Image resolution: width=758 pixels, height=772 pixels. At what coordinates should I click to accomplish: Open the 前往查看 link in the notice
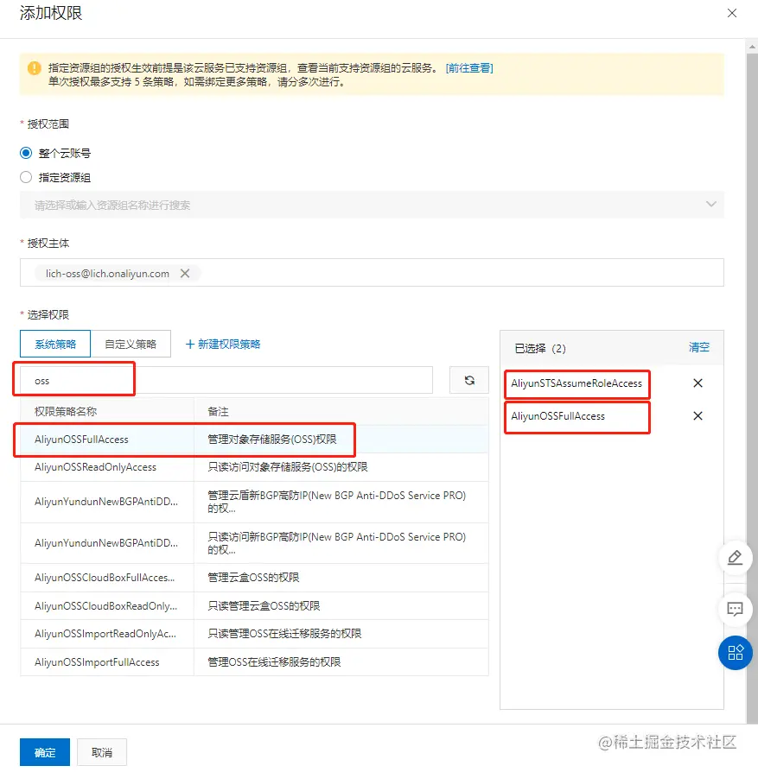tap(471, 68)
